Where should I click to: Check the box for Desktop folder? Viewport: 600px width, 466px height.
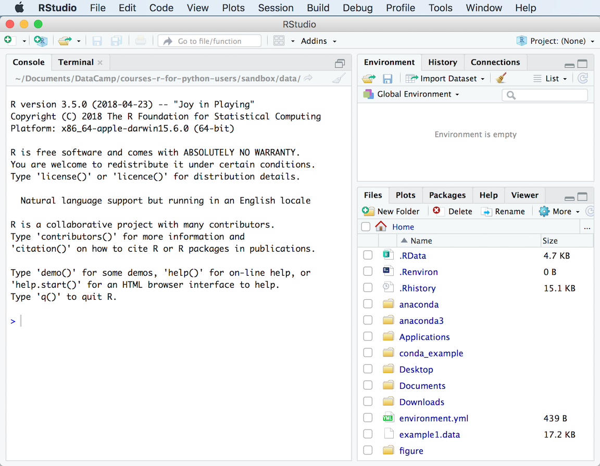(368, 369)
